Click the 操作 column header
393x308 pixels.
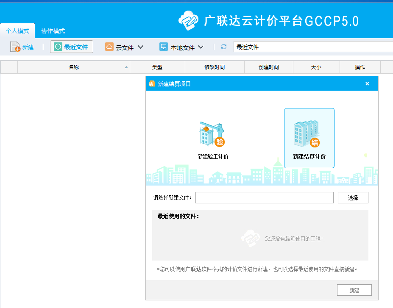[360, 67]
